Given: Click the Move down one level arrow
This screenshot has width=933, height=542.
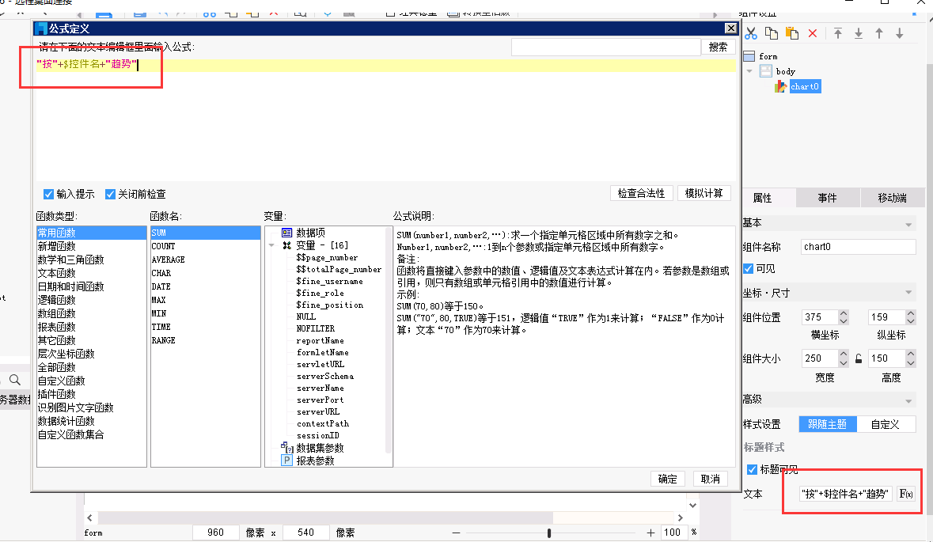Looking at the screenshot, I should pyautogui.click(x=900, y=33).
